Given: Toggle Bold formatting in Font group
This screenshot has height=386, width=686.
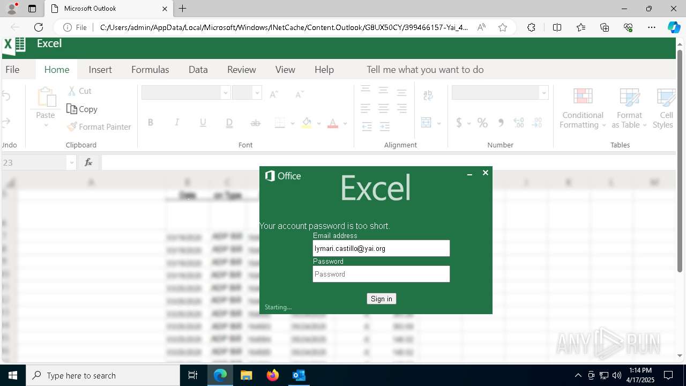Looking at the screenshot, I should (x=151, y=123).
